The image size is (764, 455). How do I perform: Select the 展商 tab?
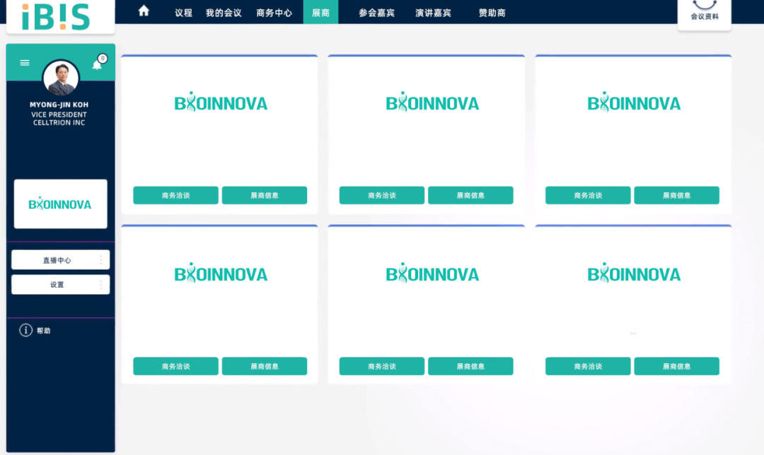click(320, 12)
